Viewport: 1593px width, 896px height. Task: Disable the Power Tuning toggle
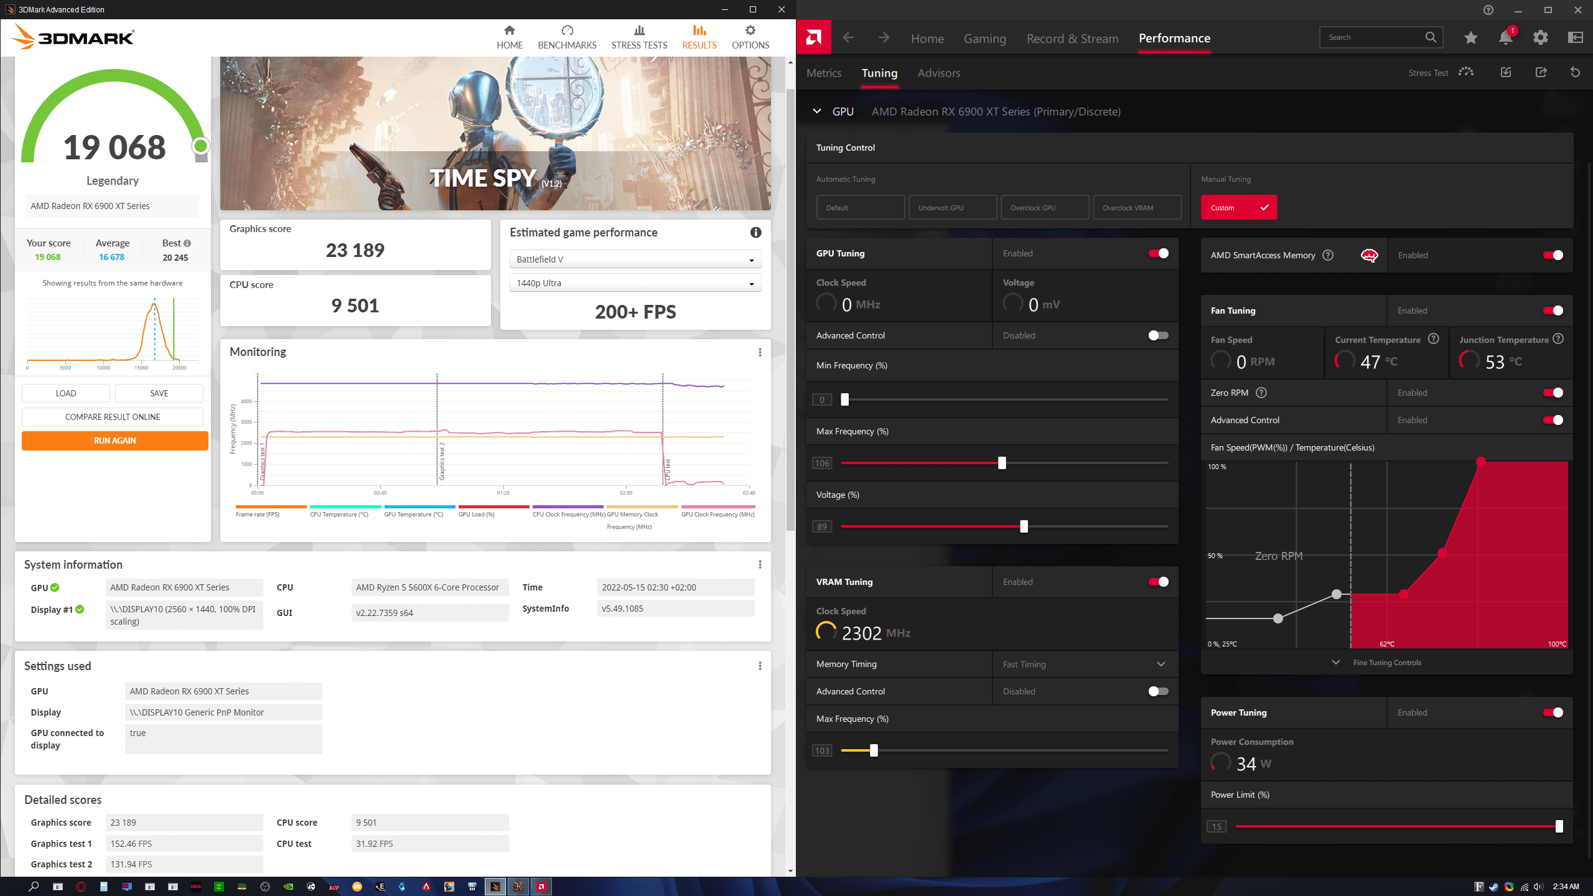[x=1553, y=712]
